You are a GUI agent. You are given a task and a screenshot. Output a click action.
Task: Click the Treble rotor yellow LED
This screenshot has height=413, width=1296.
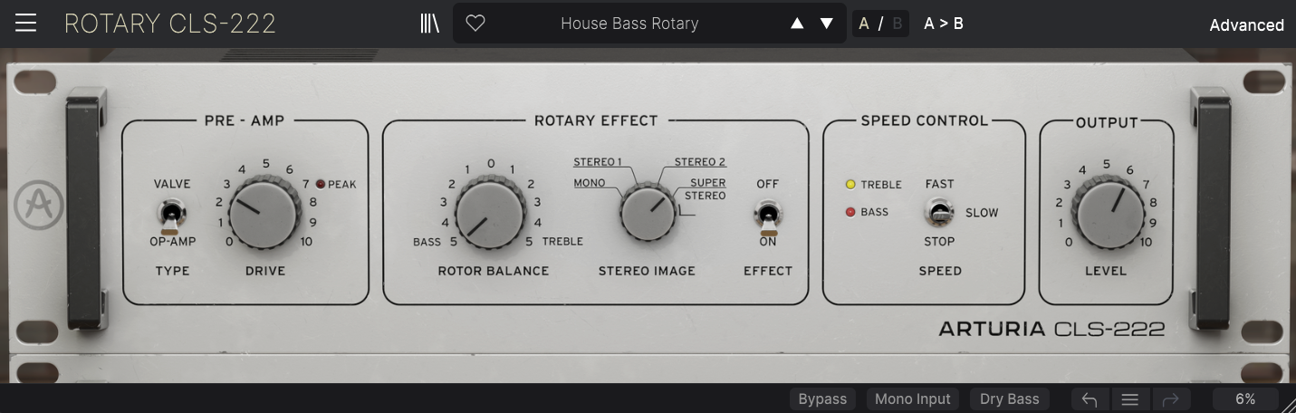pos(850,185)
